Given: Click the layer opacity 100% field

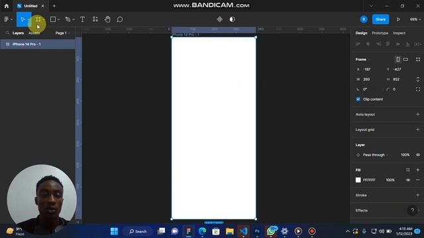Looking at the screenshot, I should 405,155.
